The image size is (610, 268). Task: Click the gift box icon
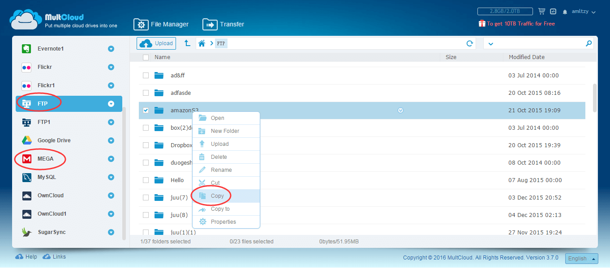[482, 23]
